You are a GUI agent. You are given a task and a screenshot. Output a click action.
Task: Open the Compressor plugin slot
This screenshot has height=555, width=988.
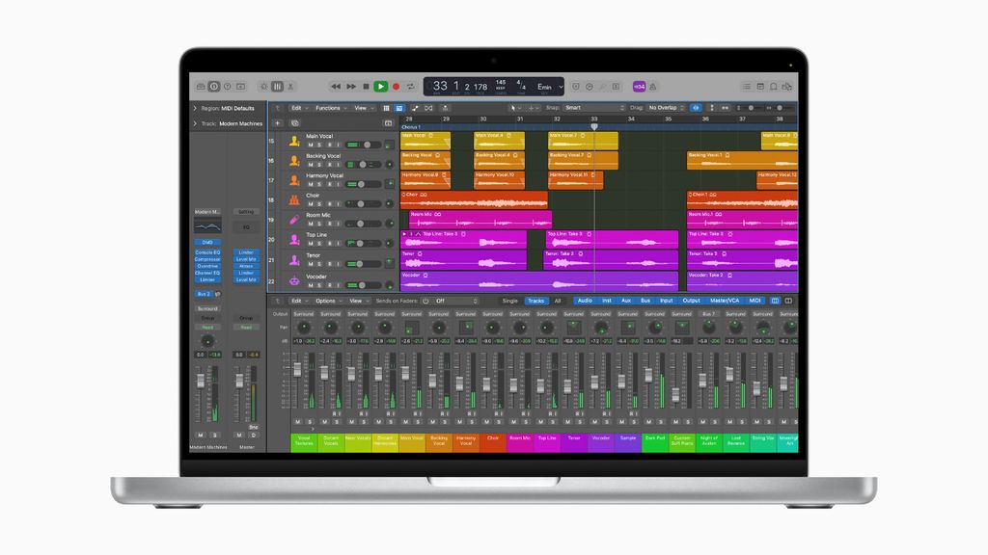(x=206, y=259)
